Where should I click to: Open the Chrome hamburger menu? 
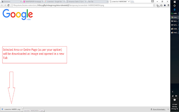(x=168, y=5)
